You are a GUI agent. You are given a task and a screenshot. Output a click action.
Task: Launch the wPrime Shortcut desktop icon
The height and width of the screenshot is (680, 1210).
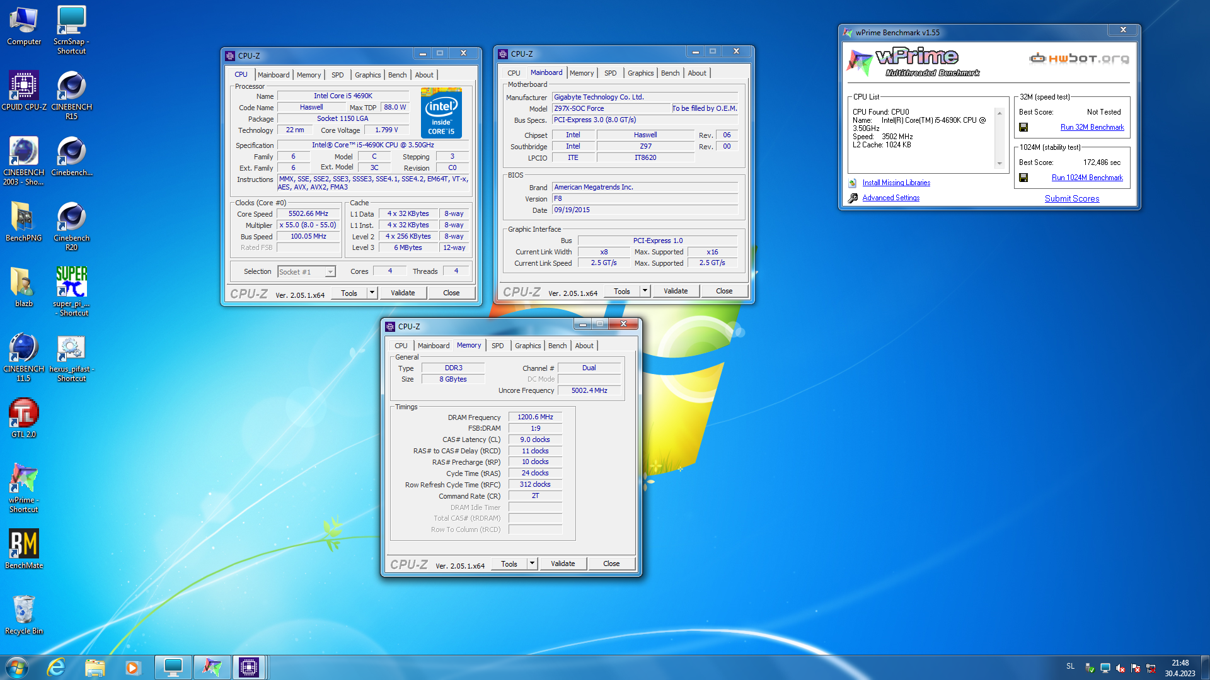tap(24, 489)
